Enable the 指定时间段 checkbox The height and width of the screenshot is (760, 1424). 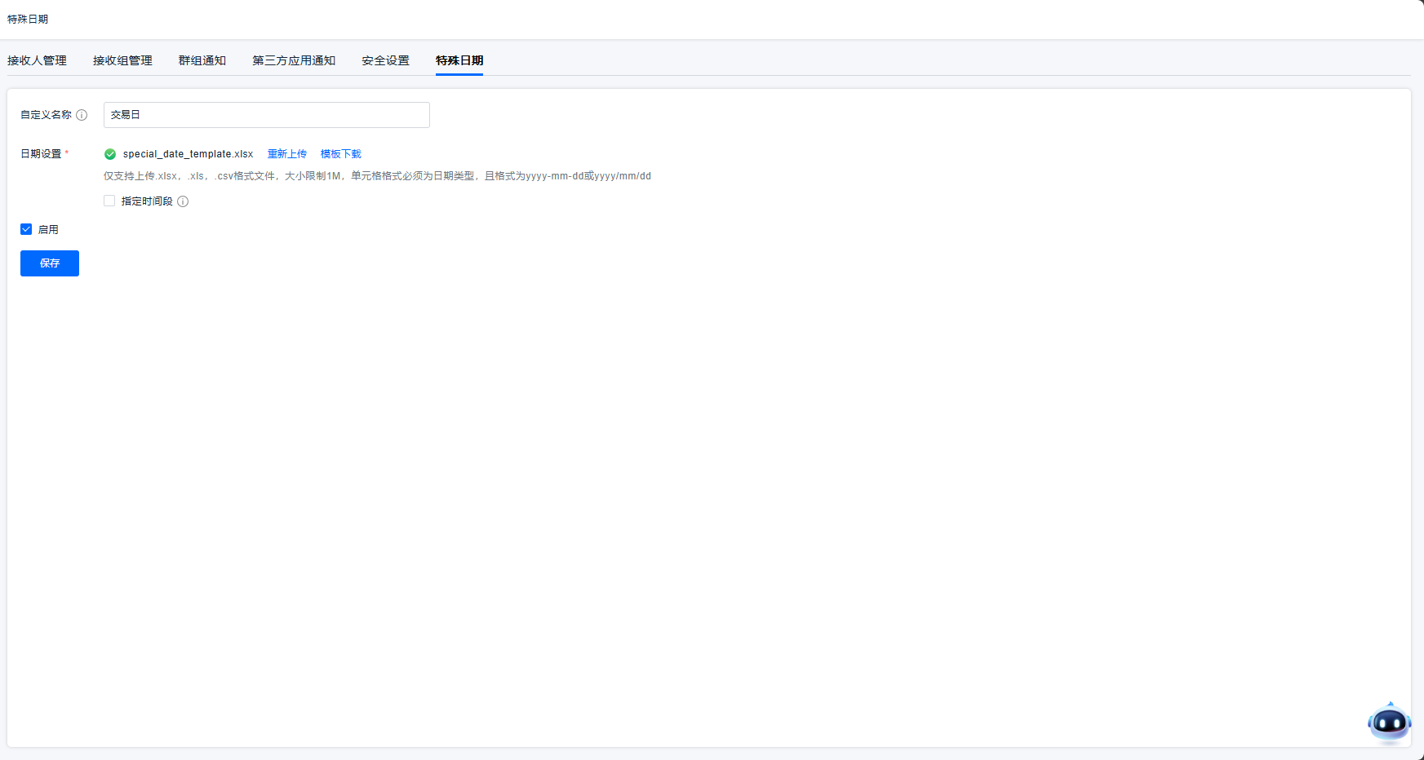click(109, 201)
